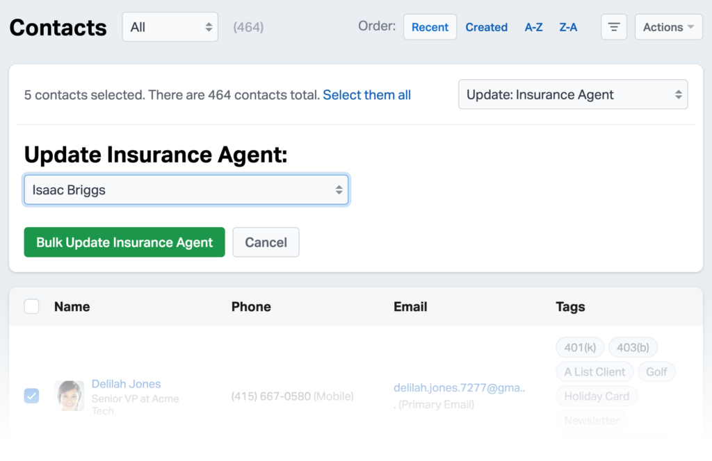Screen dimensions: 712x461
Task: Sort contacts Z-A
Action: point(568,27)
